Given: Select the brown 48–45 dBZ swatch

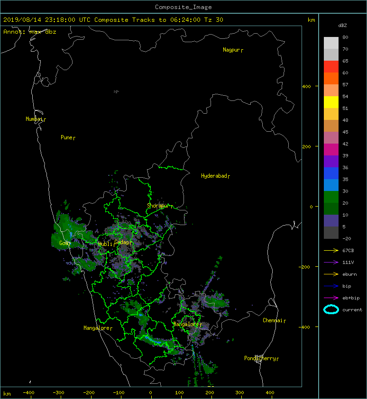Looking at the screenshot, I should [331, 126].
